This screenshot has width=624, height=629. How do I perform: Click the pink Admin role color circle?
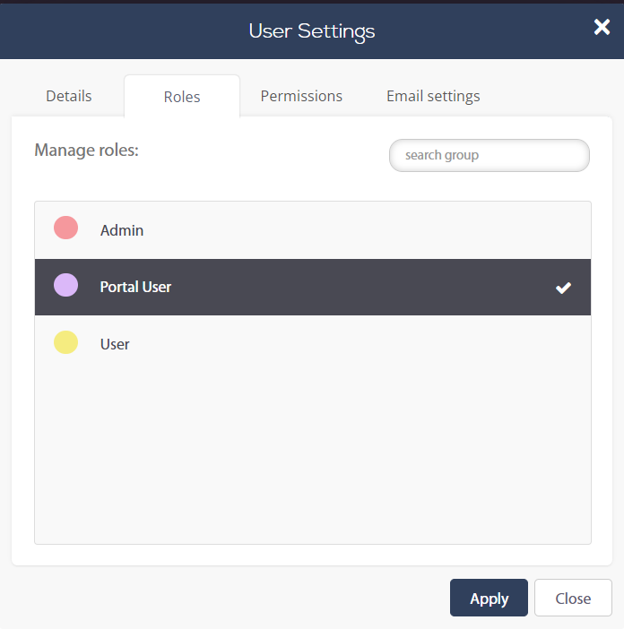65,228
